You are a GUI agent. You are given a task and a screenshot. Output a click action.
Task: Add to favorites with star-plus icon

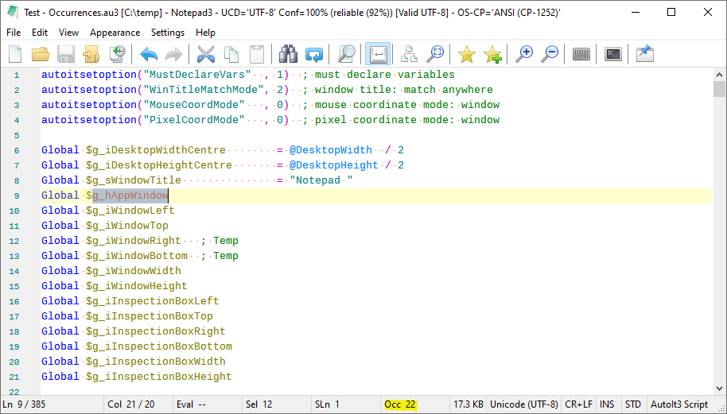(x=492, y=54)
